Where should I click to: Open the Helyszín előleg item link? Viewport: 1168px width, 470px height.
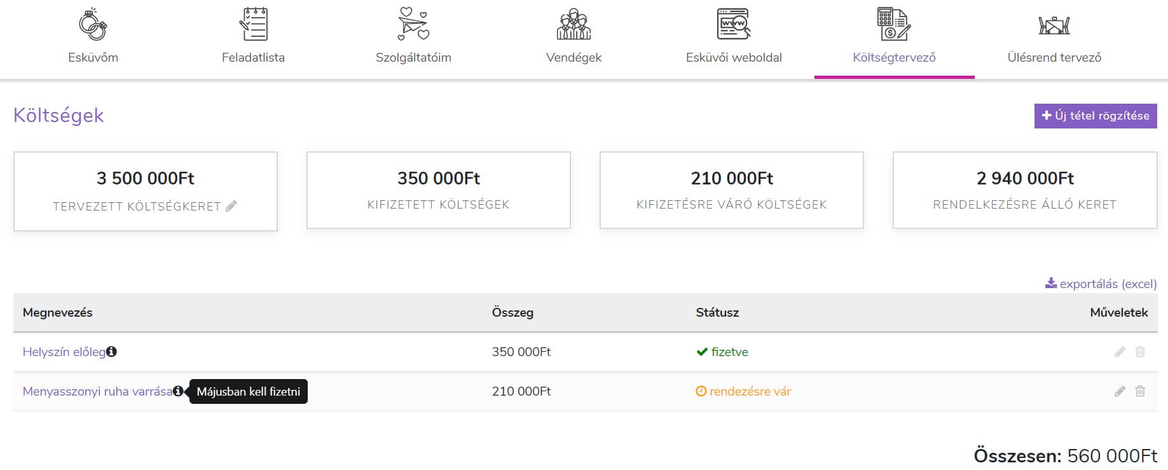(64, 352)
